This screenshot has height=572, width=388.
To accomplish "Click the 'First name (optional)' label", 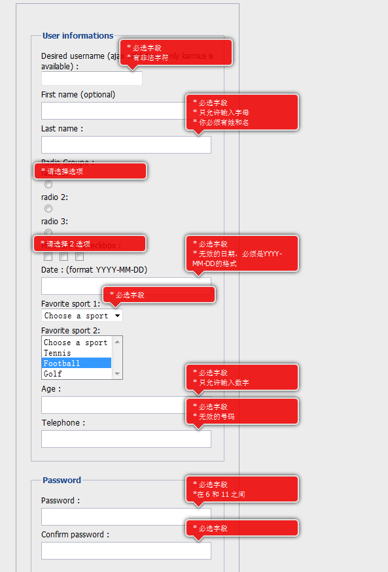I will pyautogui.click(x=78, y=95).
